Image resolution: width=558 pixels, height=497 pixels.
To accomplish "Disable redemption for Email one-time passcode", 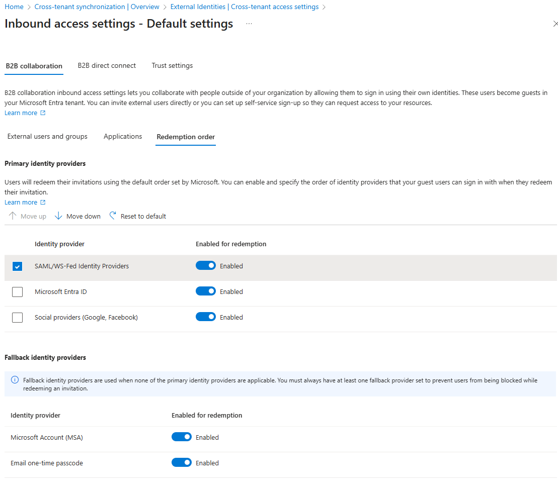I will click(x=182, y=462).
